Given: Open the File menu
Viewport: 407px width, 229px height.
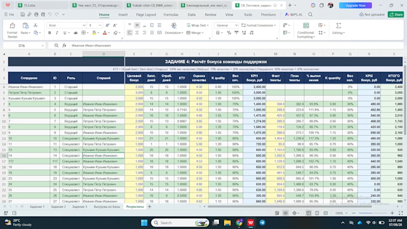Looking at the screenshot, I should [10, 14].
